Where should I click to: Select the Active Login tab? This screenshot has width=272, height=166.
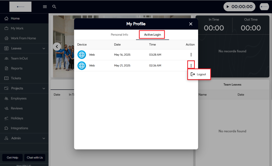click(x=152, y=35)
